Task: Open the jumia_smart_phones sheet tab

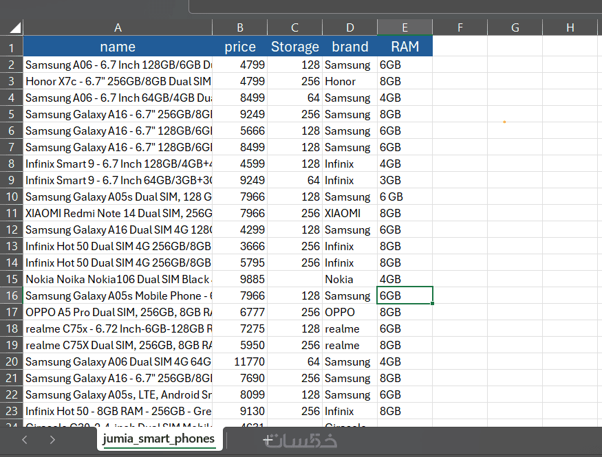Action: point(158,438)
